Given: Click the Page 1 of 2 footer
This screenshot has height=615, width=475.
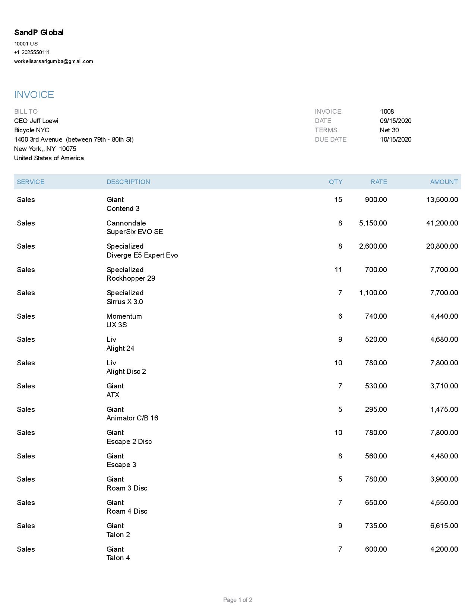Looking at the screenshot, I should pos(238,600).
